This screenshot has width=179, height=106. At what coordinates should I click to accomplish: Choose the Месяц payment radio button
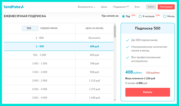pyautogui.click(x=165, y=16)
